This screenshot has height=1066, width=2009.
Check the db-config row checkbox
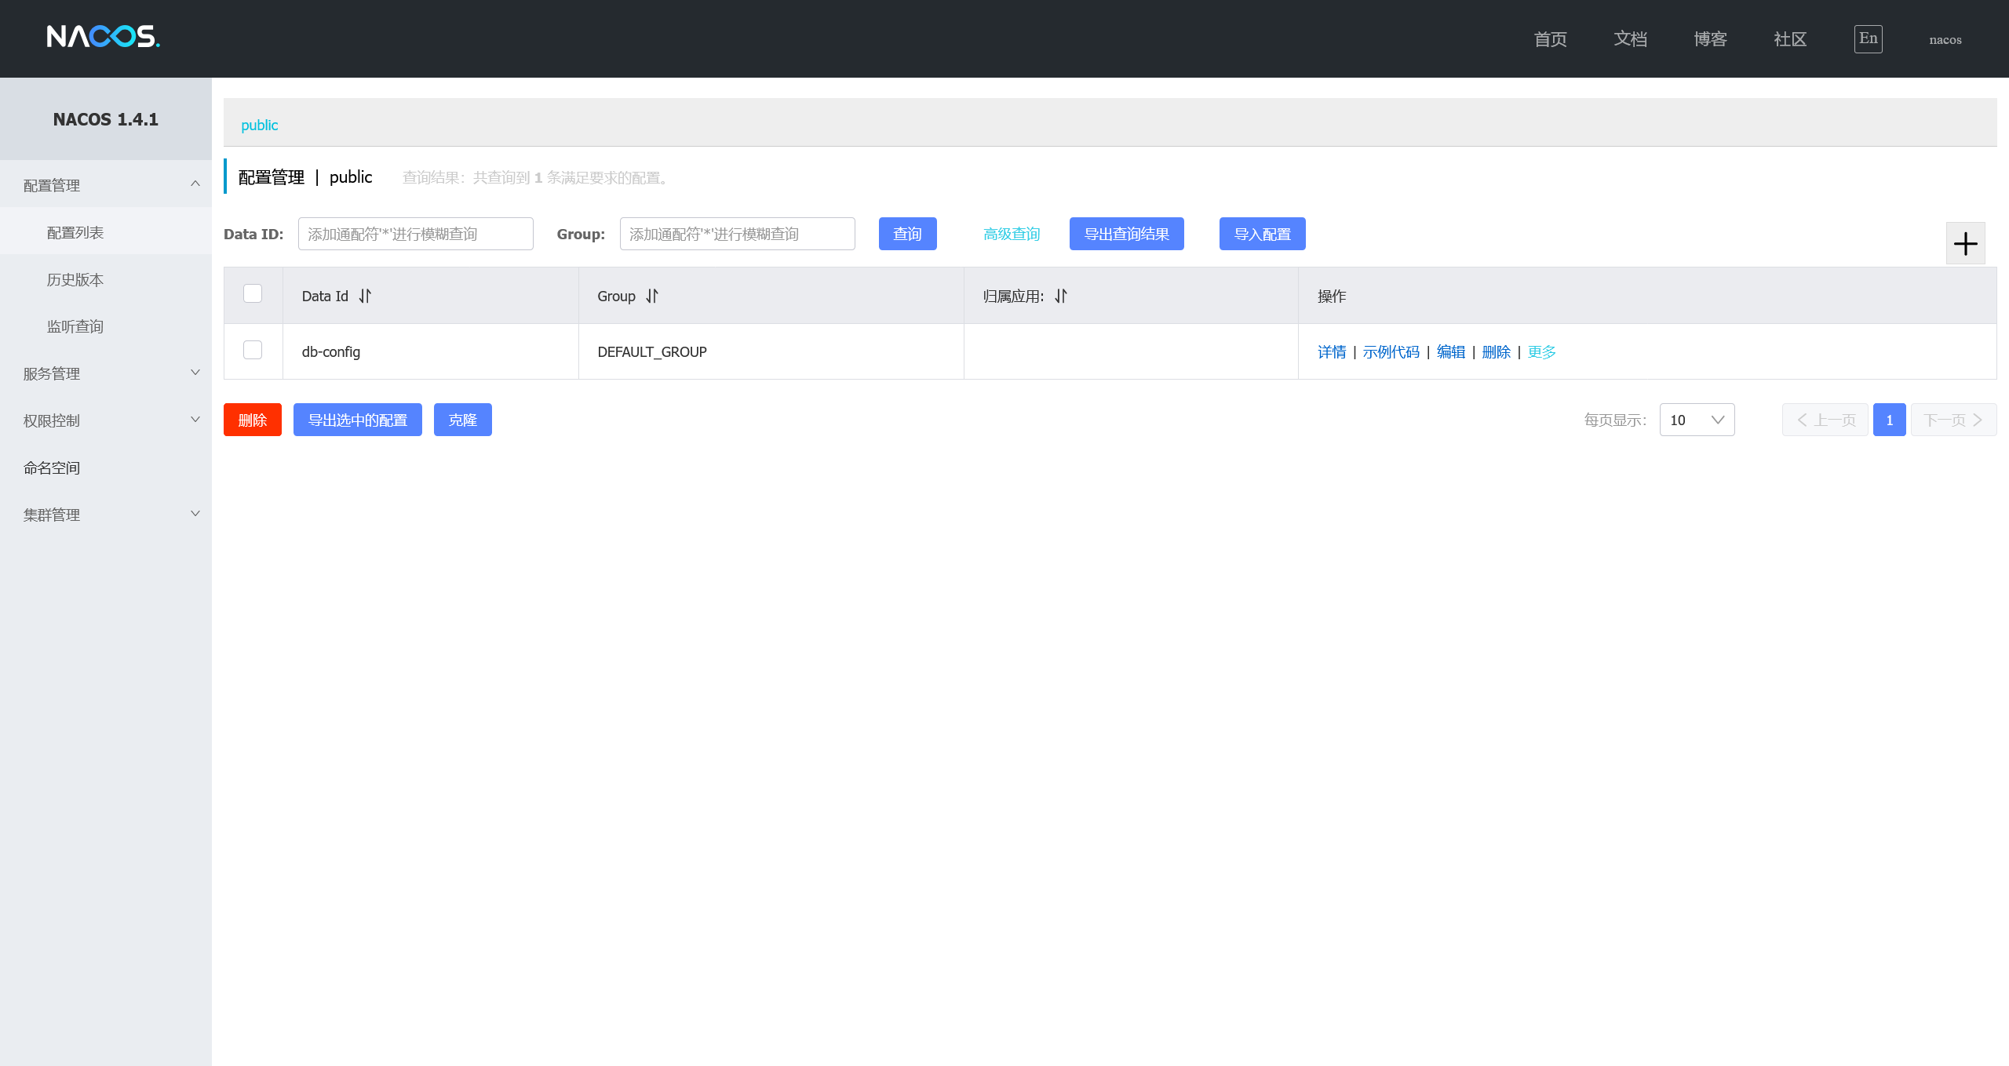[x=253, y=350]
